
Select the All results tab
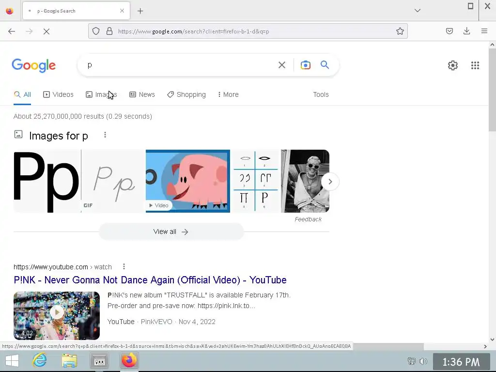click(22, 94)
